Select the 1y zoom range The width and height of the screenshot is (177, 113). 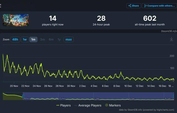tap(59, 40)
